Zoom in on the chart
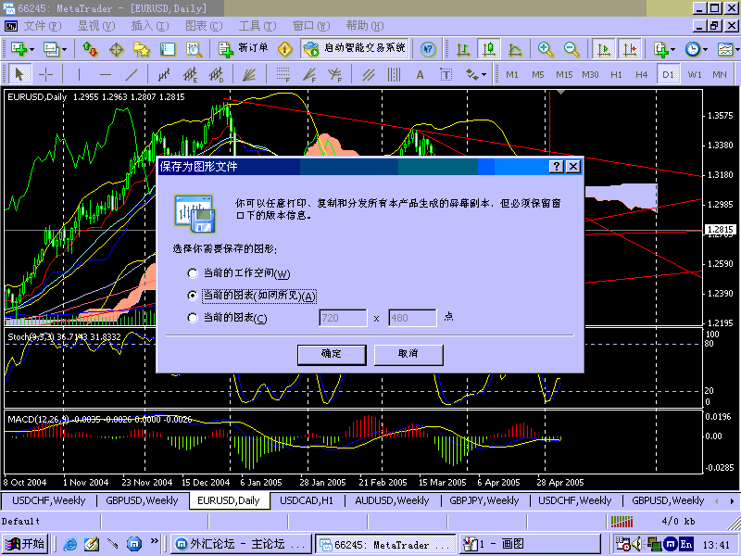741x556 pixels. point(544,48)
